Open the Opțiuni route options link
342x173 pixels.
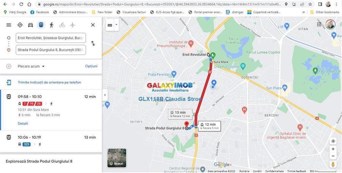coord(91,66)
